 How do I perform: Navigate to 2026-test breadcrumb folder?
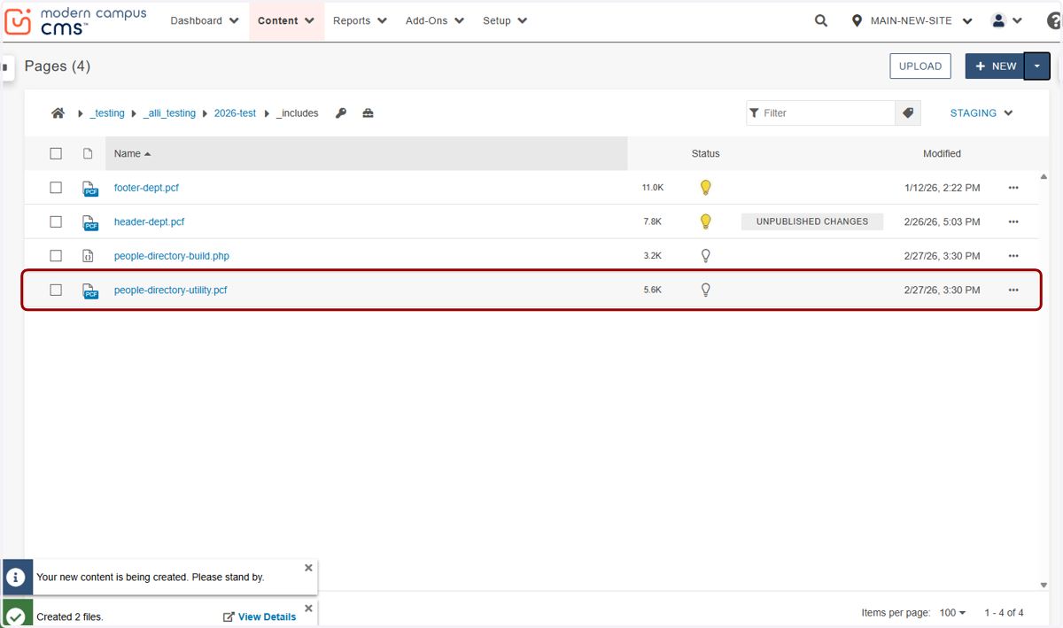click(235, 113)
